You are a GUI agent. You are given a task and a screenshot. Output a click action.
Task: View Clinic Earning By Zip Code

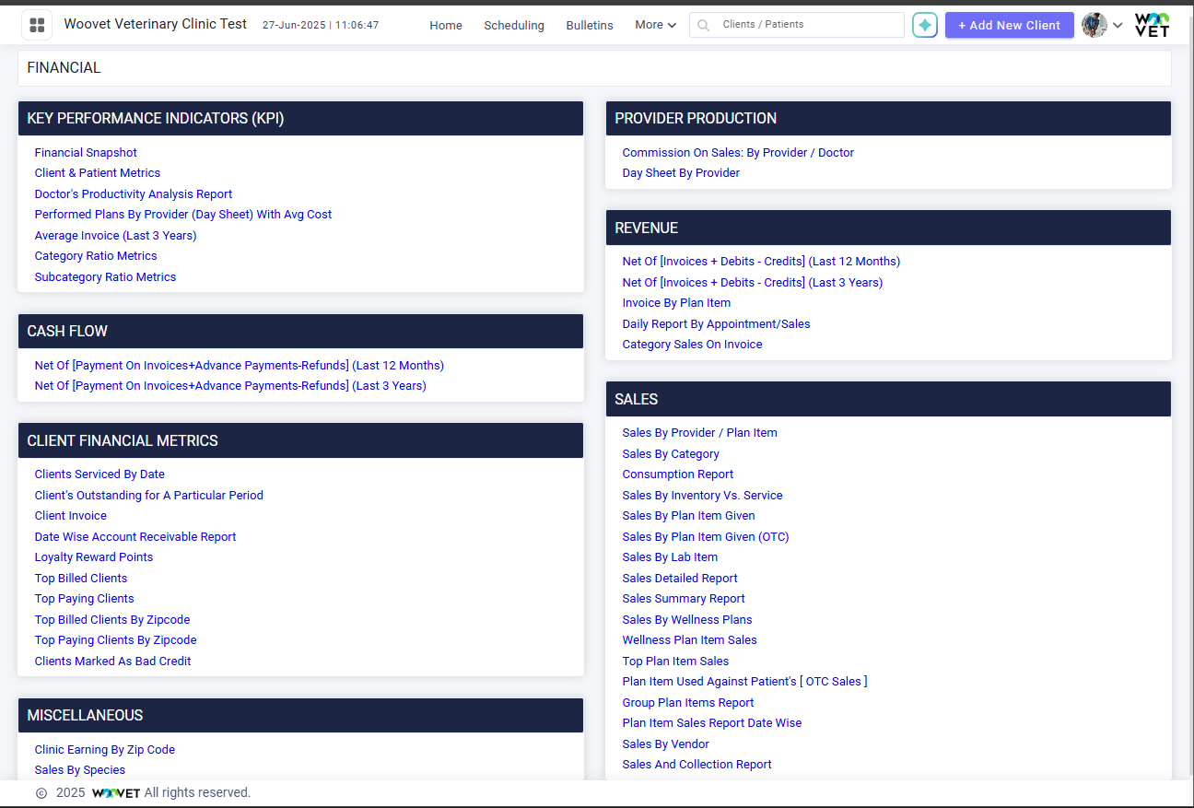click(104, 749)
